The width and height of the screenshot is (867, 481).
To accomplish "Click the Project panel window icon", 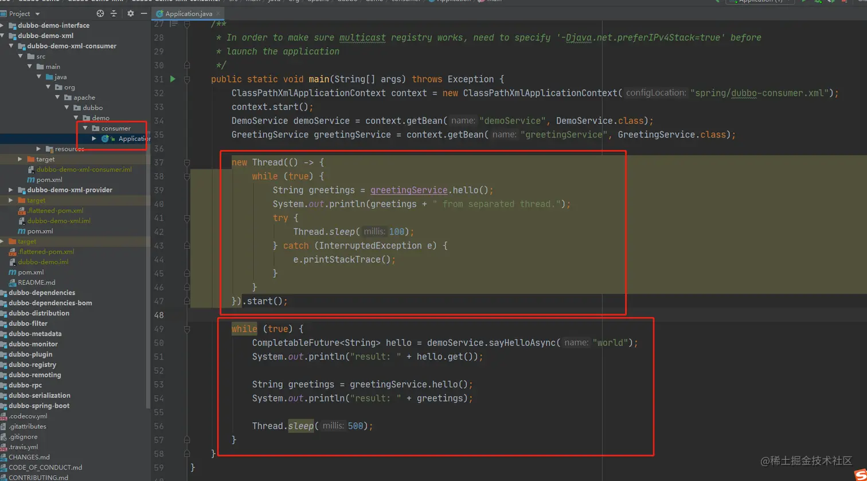I will (3, 13).
